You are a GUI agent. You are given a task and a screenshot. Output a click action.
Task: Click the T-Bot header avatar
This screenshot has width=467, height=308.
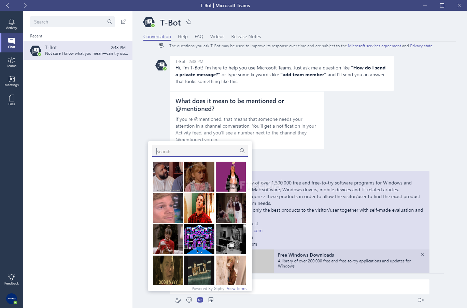pos(149,22)
